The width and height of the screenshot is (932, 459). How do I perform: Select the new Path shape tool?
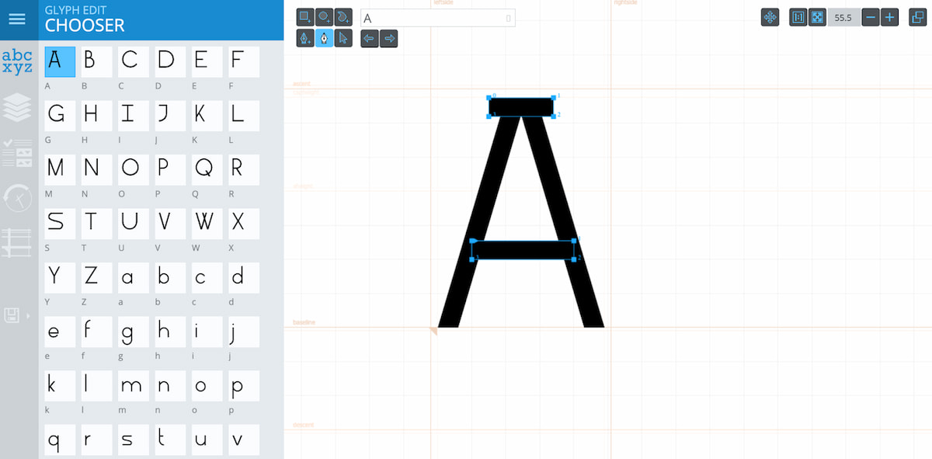343,16
